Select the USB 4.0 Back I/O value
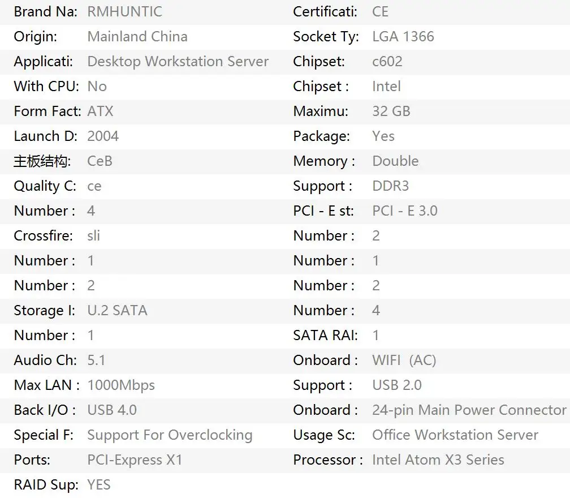This screenshot has height=498, width=570. 112,410
